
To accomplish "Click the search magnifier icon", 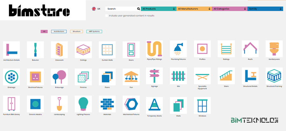I will click(x=138, y=9).
